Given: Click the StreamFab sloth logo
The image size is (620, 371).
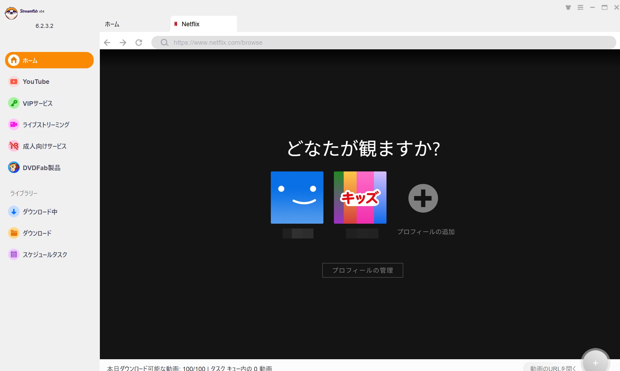Looking at the screenshot, I should [11, 13].
